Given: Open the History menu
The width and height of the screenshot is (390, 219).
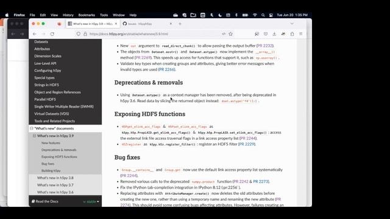Looking at the screenshot, I should tap(68, 15).
